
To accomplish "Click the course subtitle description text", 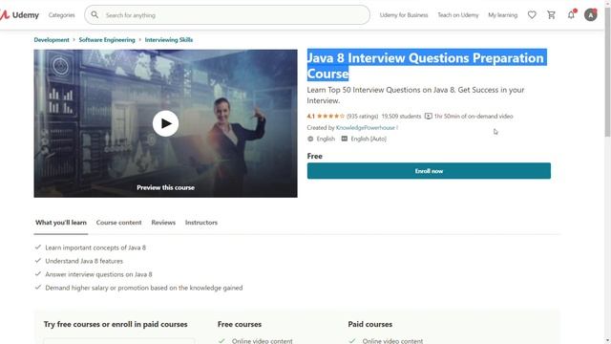I will 415,96.
